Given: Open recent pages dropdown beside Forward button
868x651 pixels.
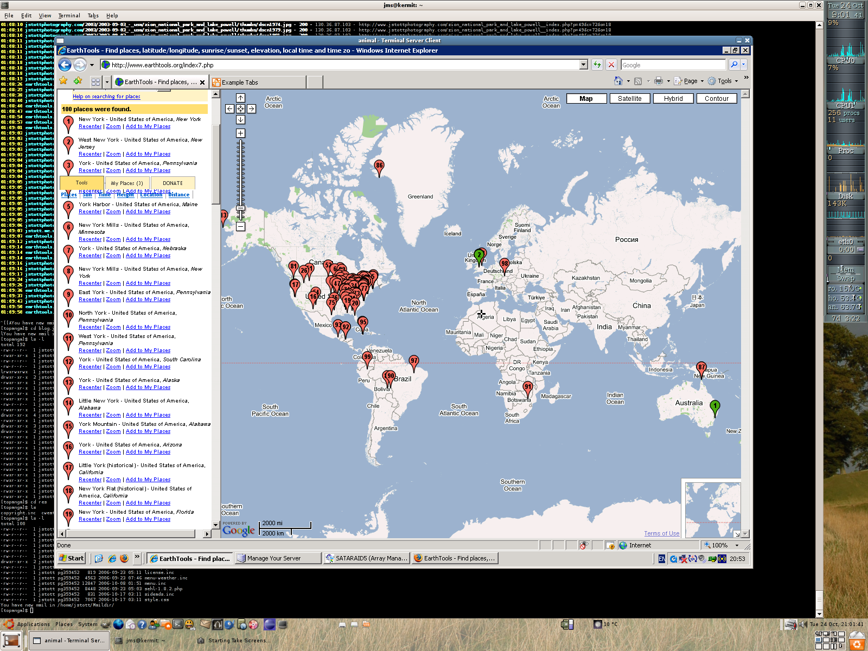Looking at the screenshot, I should (92, 65).
